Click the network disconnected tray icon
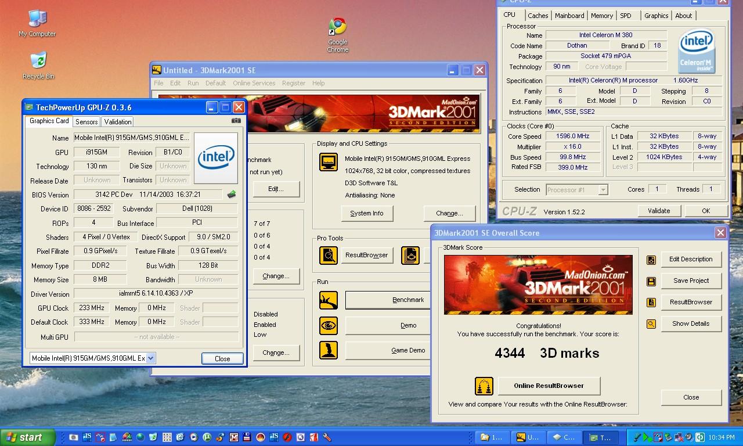This screenshot has width=743, height=446. 679,437
